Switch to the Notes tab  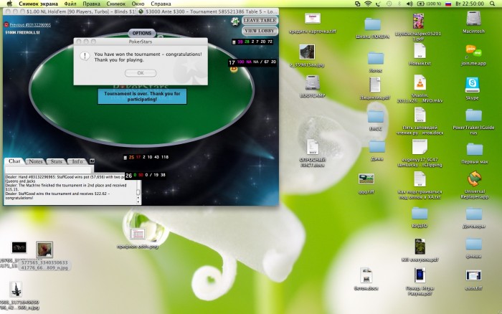tap(36, 161)
